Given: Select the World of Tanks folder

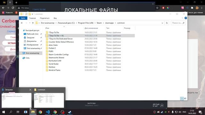Looking at the screenshot, I should coord(54,70).
